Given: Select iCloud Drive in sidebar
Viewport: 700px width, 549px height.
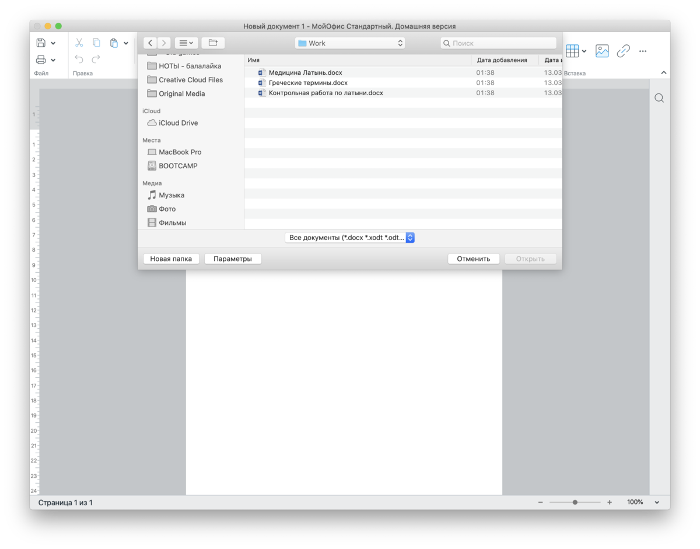Looking at the screenshot, I should click(173, 123).
